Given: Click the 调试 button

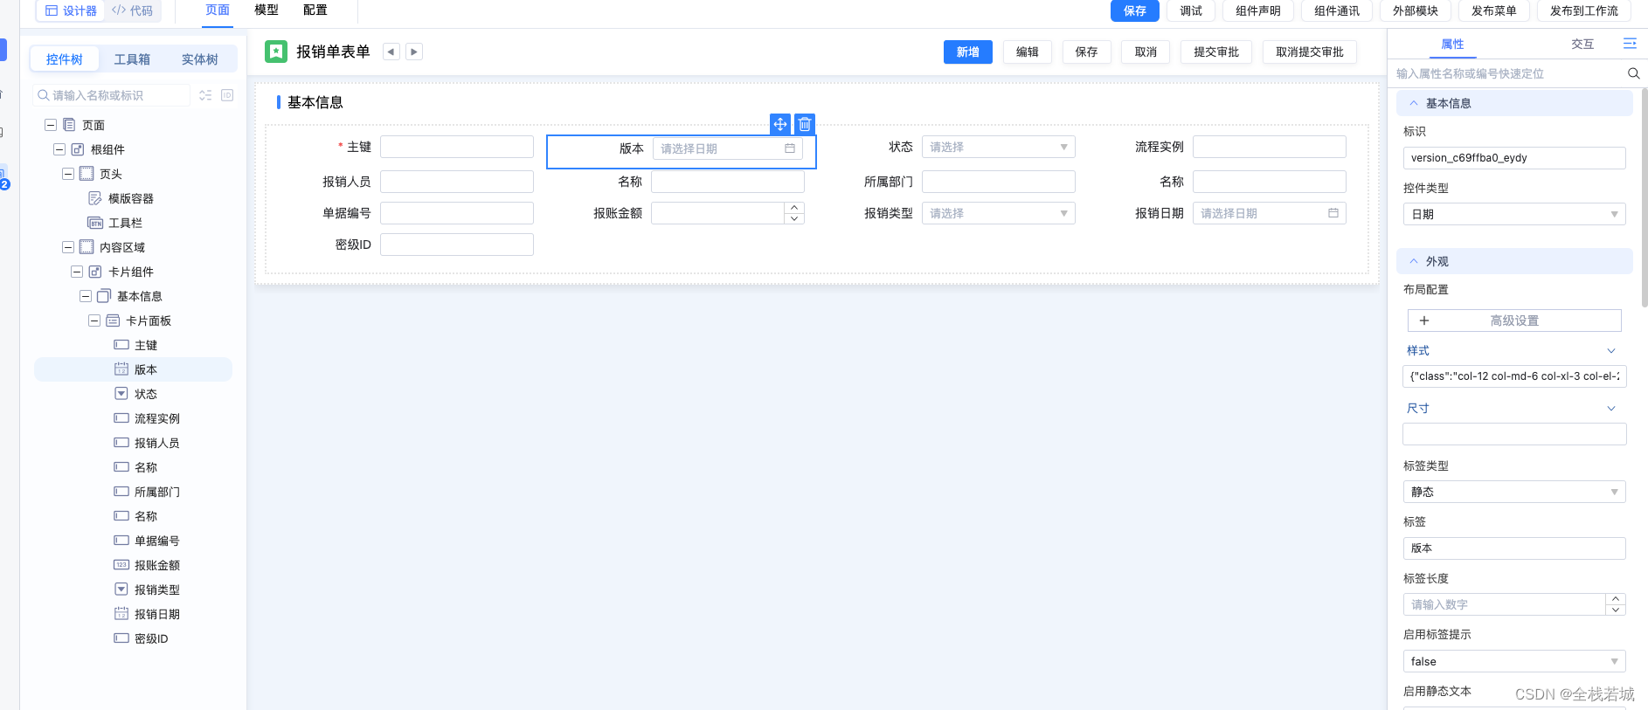Looking at the screenshot, I should pyautogui.click(x=1191, y=10).
